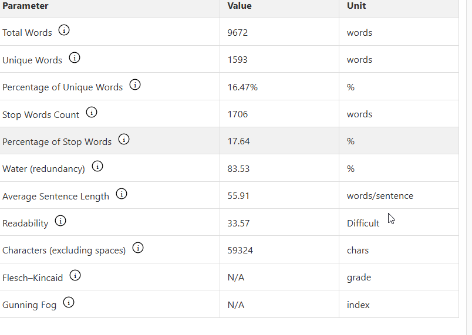Image resolution: width=472 pixels, height=335 pixels.
Task: Select the Difficult readability rating cell
Action: pyautogui.click(x=399, y=222)
